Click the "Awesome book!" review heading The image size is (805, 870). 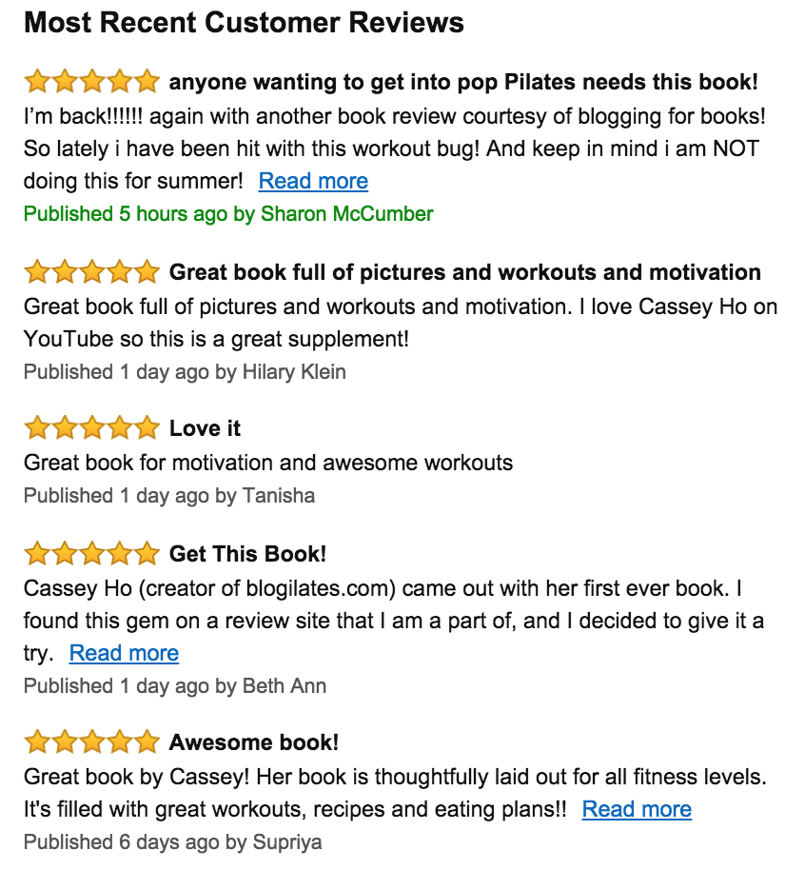tap(253, 743)
